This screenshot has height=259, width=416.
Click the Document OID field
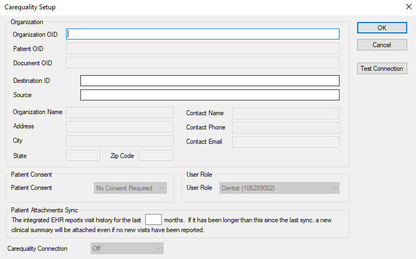pos(202,63)
